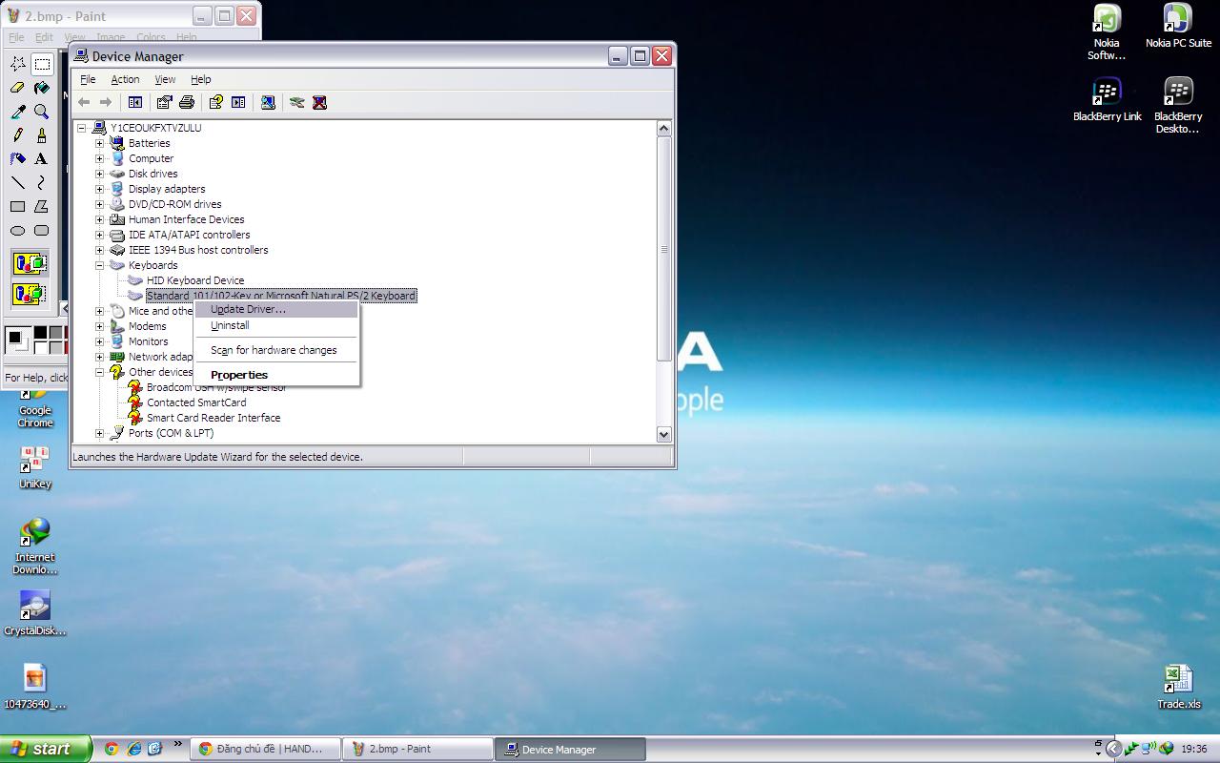Collapse the Other devices node

coord(100,372)
